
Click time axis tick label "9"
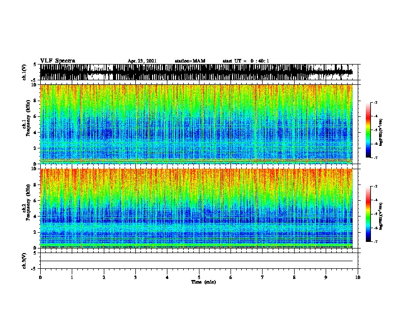pos(326,277)
